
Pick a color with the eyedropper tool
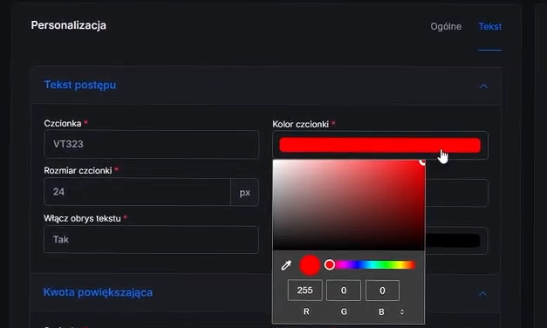coord(286,265)
